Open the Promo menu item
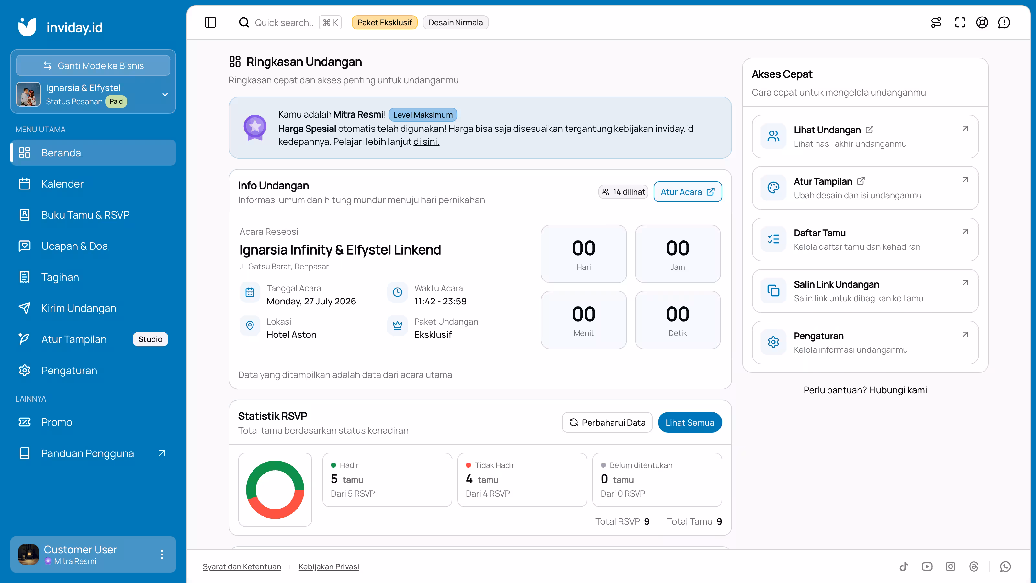This screenshot has width=1036, height=583. (93, 422)
